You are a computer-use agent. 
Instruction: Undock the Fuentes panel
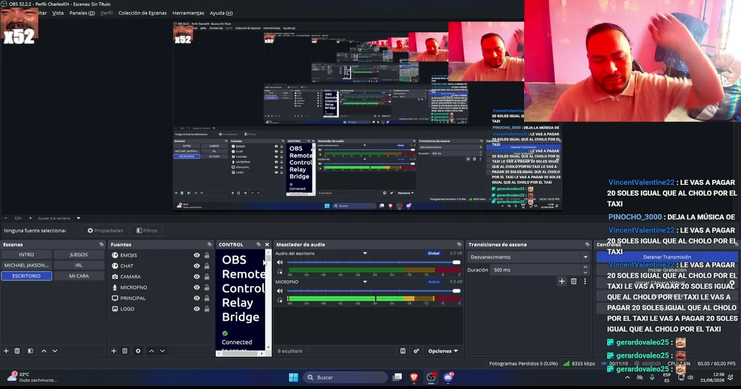pyautogui.click(x=209, y=245)
